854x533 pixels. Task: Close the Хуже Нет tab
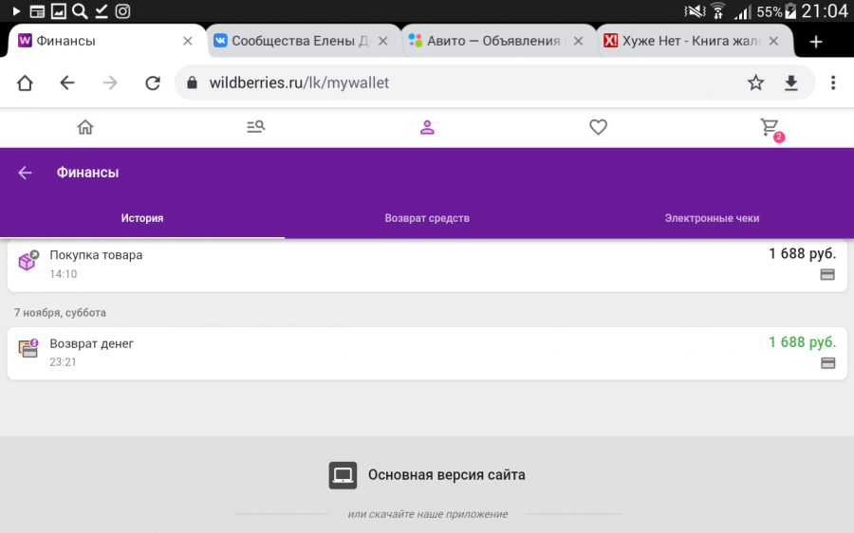click(773, 41)
